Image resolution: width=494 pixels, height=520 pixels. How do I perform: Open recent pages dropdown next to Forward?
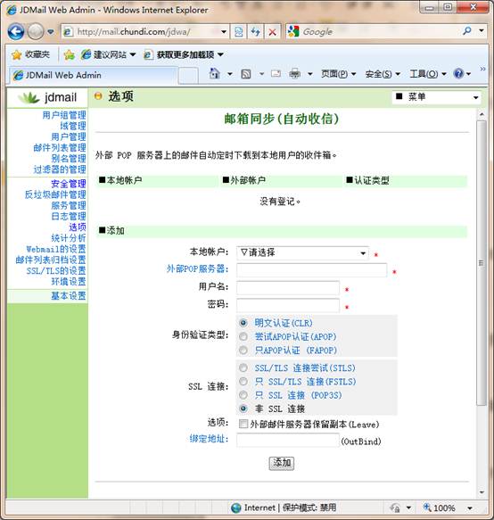(51, 32)
